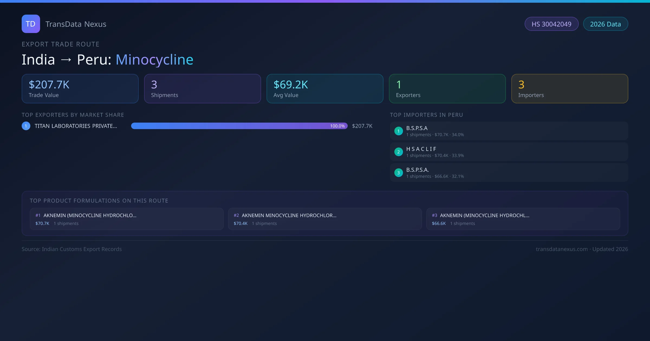This screenshot has width=650, height=341.
Task: Open the 1 Exporters stat card
Action: [447, 89]
